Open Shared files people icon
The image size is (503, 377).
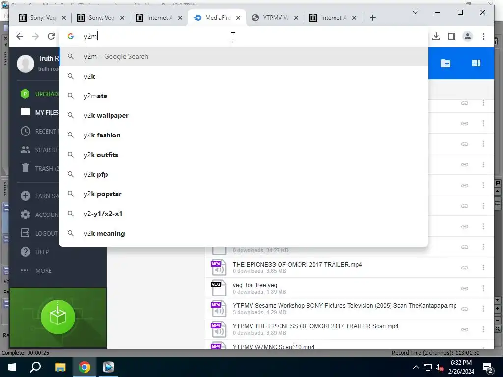[26, 150]
